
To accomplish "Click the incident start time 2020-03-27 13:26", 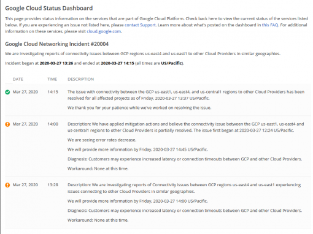I will click(x=56, y=63).
